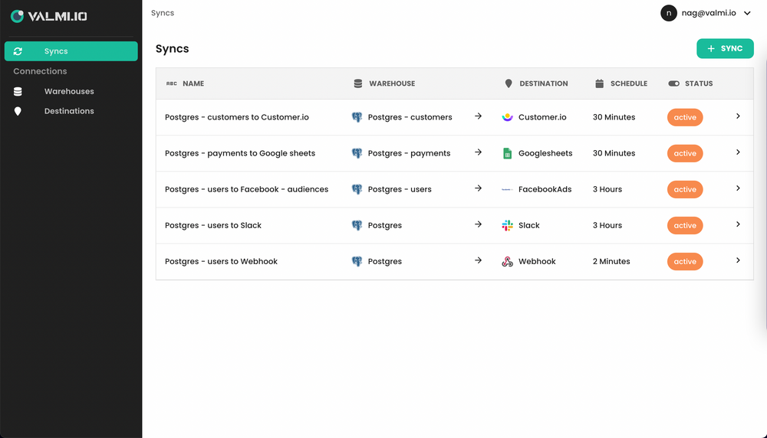767x438 pixels.
Task: Open Warehouses in sidebar
Action: pyautogui.click(x=69, y=91)
